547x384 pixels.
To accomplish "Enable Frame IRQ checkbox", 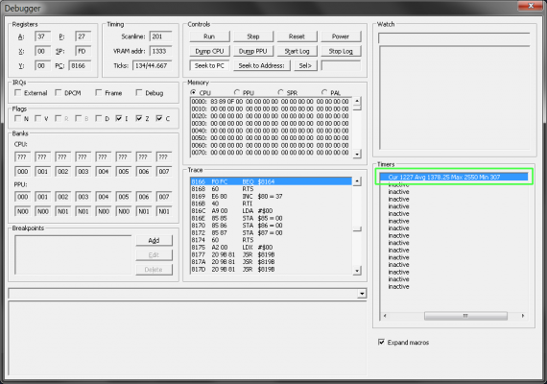I will (99, 93).
